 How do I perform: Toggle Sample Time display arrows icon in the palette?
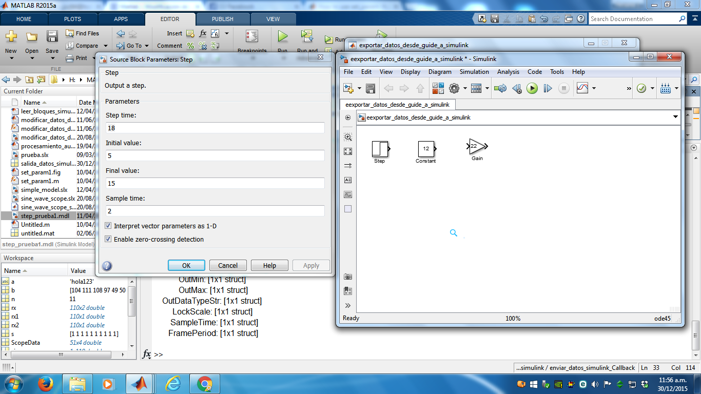[x=348, y=166]
